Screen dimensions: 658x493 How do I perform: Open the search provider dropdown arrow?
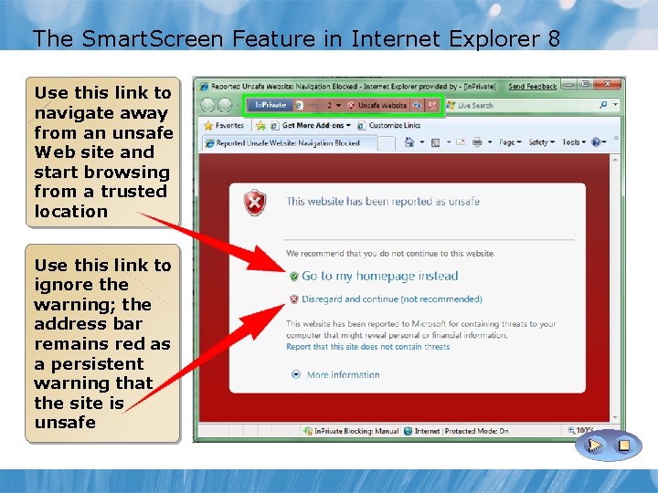[615, 104]
